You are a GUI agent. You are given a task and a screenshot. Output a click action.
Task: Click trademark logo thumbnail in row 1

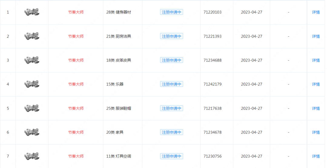[32, 12]
